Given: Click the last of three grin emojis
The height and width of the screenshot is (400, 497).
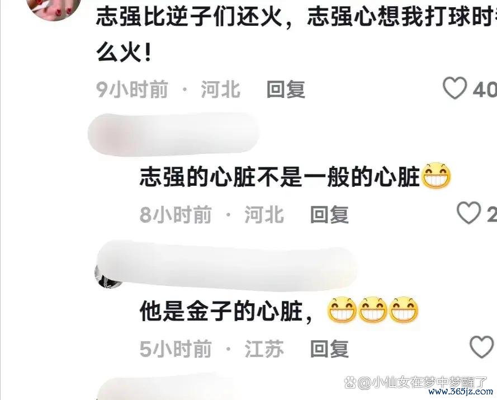Looking at the screenshot, I should 404,310.
